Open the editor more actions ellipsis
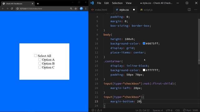Viewport: 200px width, 112px height. coord(196,10)
